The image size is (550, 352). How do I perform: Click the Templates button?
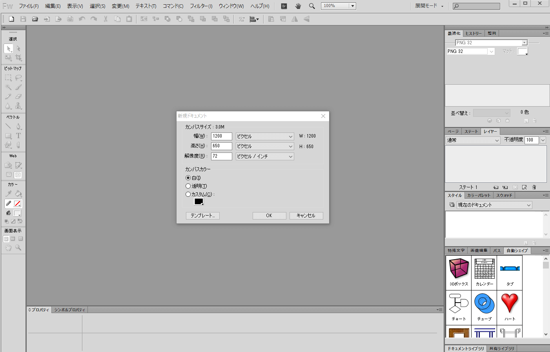tap(203, 216)
